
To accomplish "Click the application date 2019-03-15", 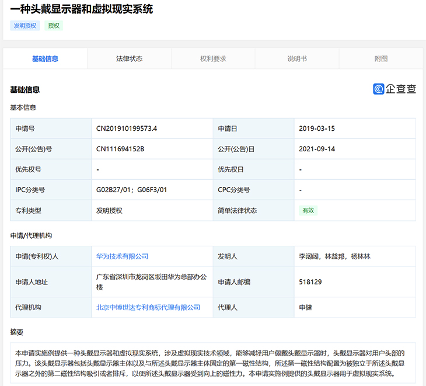I will [317, 128].
